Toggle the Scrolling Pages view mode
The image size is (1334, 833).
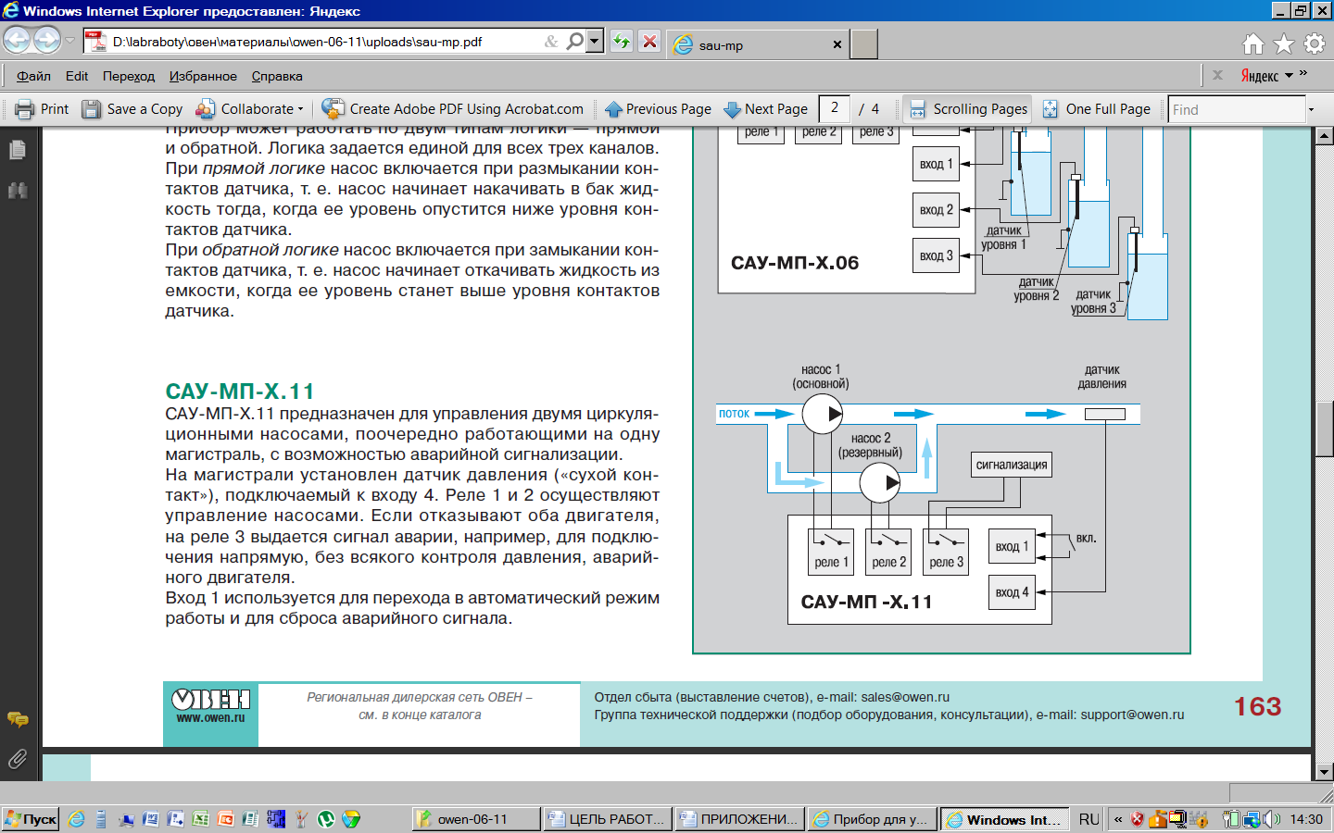point(968,109)
